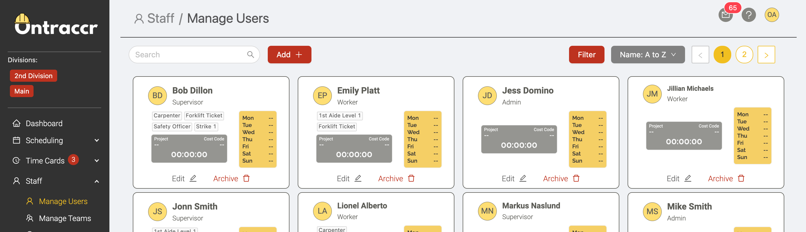Click the Manage Teams group icon

pyautogui.click(x=30, y=218)
